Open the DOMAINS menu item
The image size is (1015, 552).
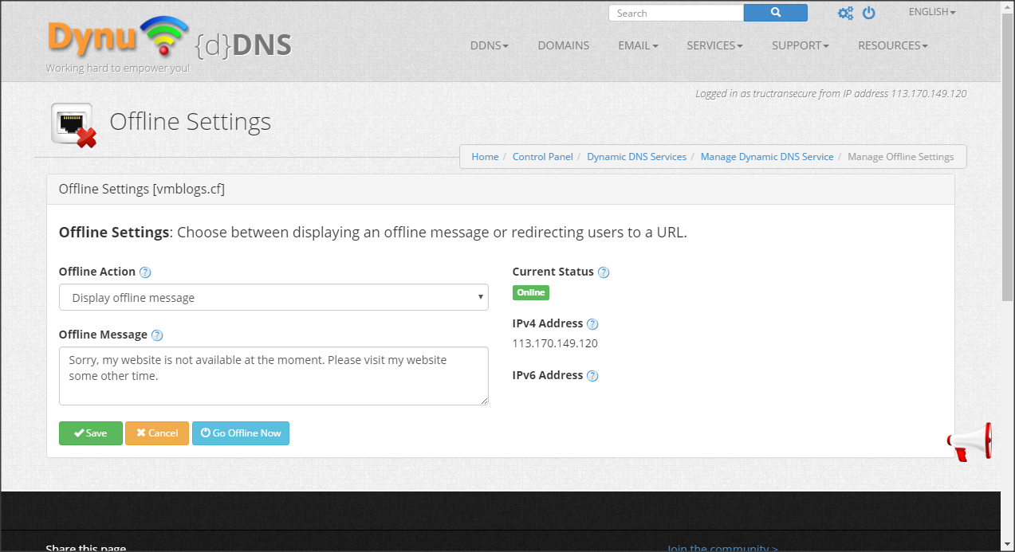(x=563, y=45)
